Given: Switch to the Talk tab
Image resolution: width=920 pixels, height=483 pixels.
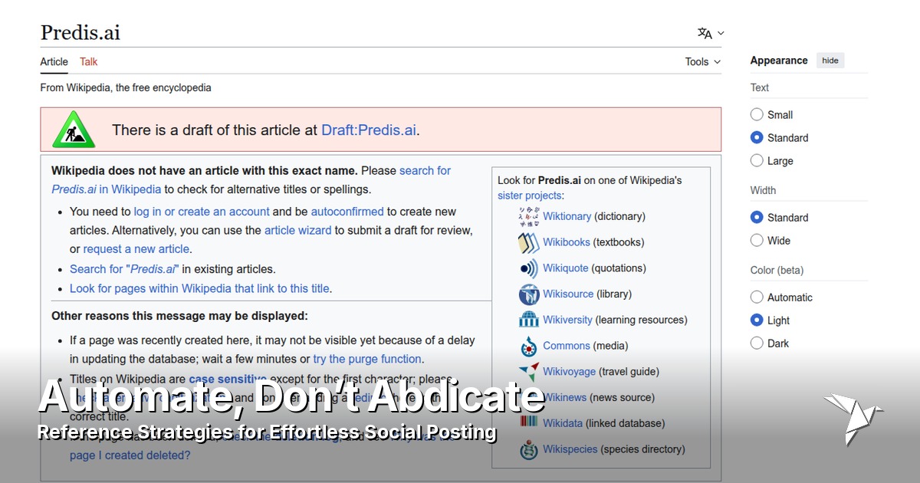Looking at the screenshot, I should pos(89,61).
